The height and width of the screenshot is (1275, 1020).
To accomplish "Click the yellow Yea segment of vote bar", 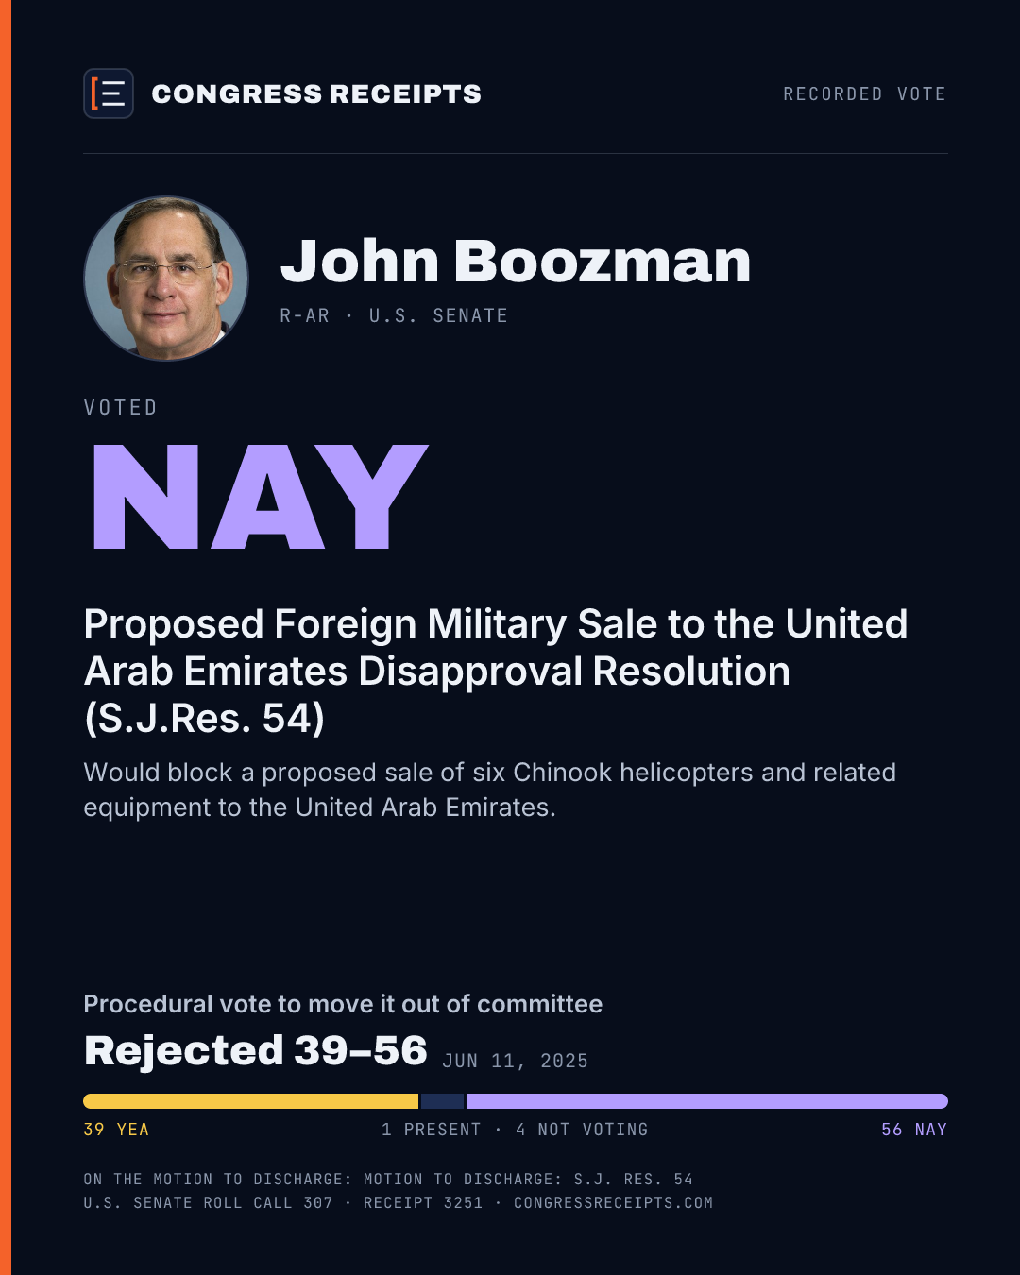I will coord(250,1101).
